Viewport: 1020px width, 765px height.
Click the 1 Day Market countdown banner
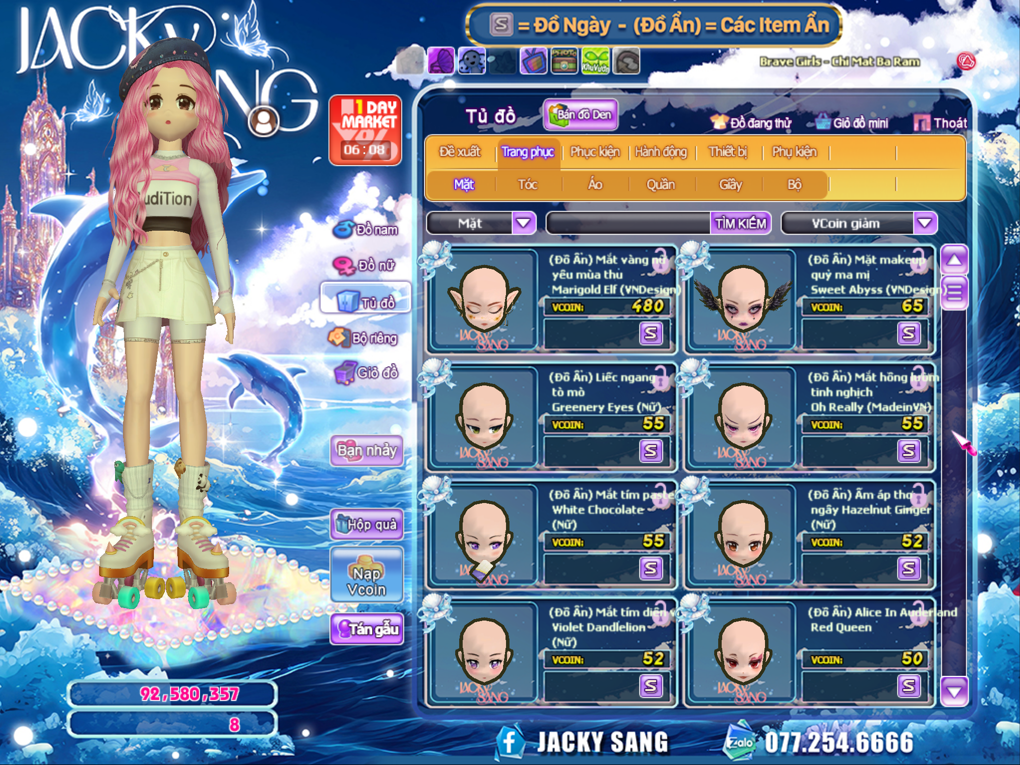pos(365,130)
